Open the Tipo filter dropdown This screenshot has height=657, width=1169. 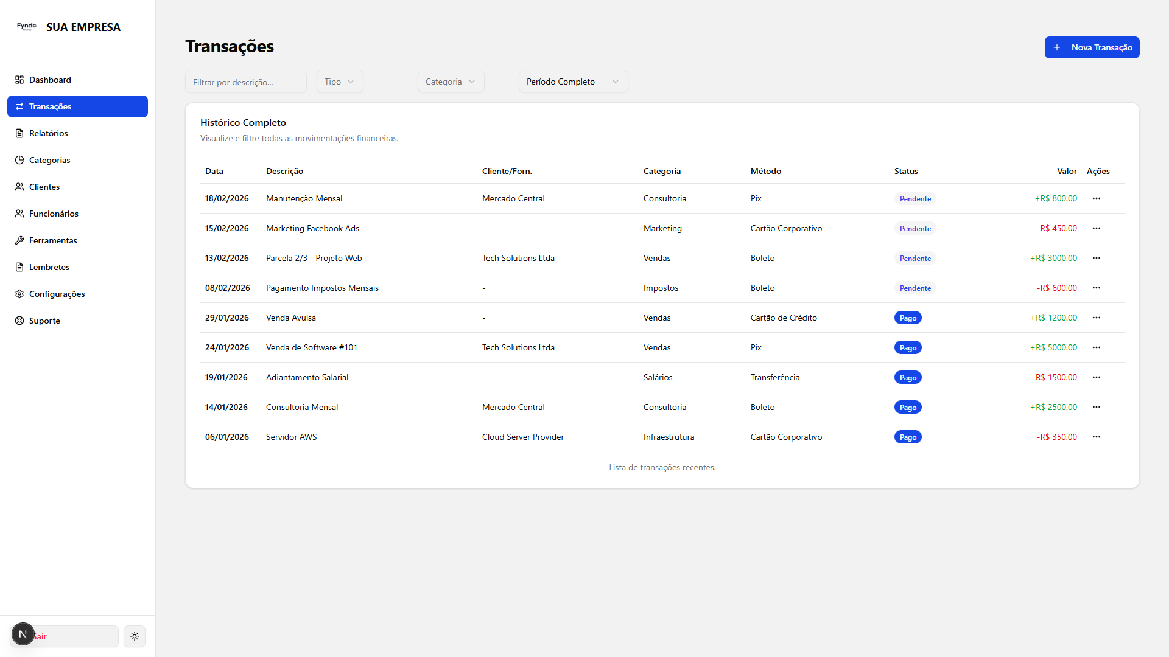click(339, 82)
